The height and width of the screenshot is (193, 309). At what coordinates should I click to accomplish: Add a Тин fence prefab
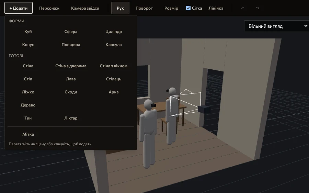coord(28,118)
